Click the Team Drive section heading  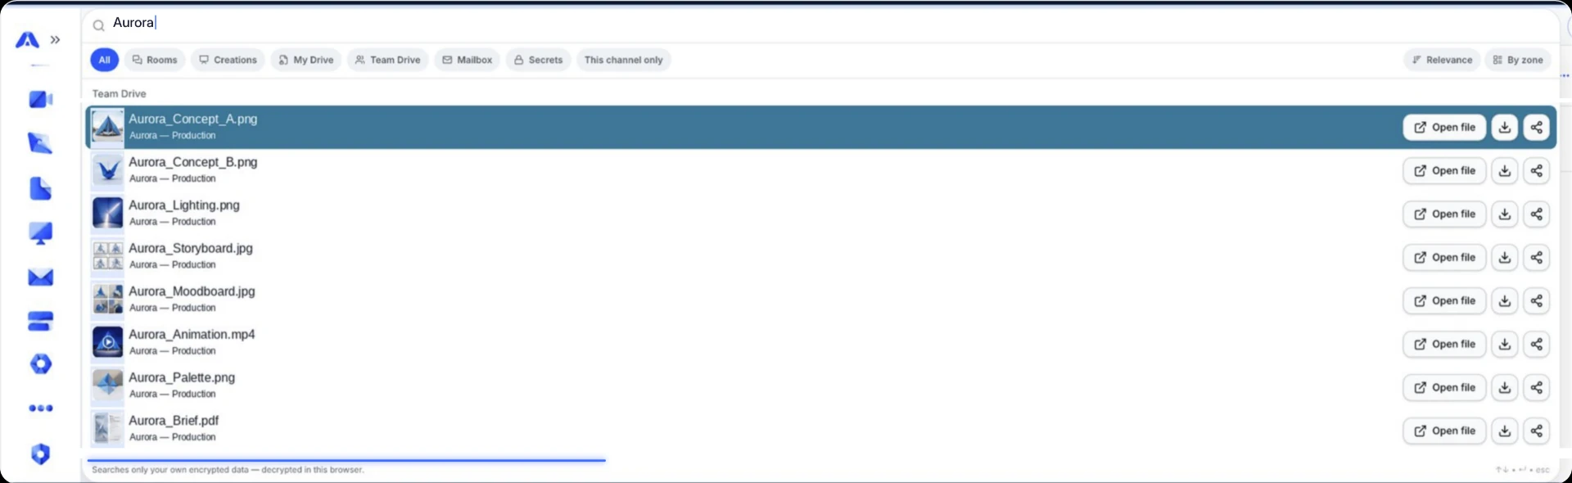[119, 93]
